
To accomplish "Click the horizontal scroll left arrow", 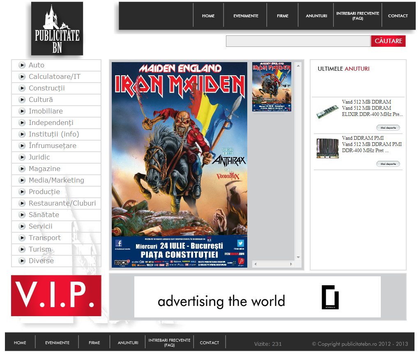I will 256,264.
